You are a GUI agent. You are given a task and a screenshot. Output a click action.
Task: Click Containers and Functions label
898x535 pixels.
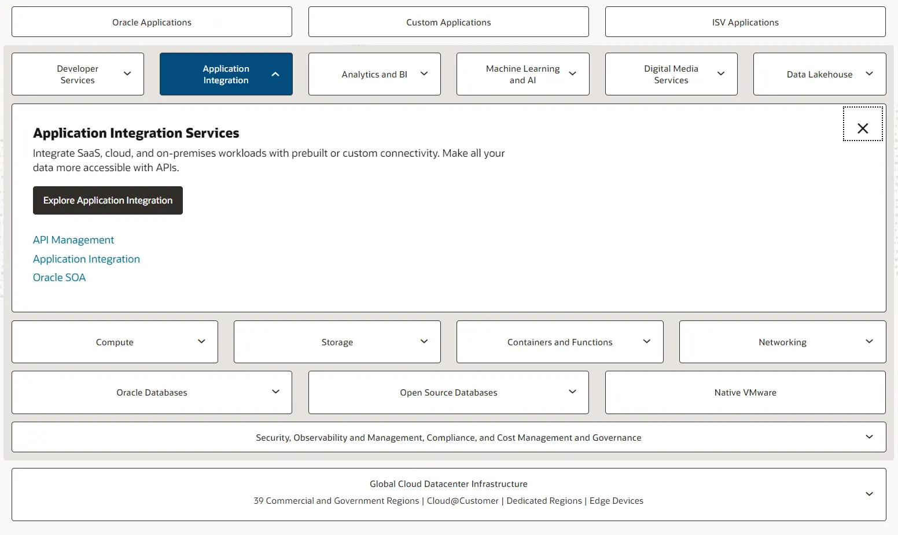coord(560,342)
